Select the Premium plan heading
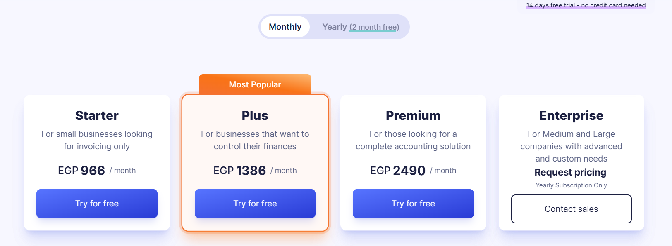Screen dimensions: 672x246 pos(413,116)
